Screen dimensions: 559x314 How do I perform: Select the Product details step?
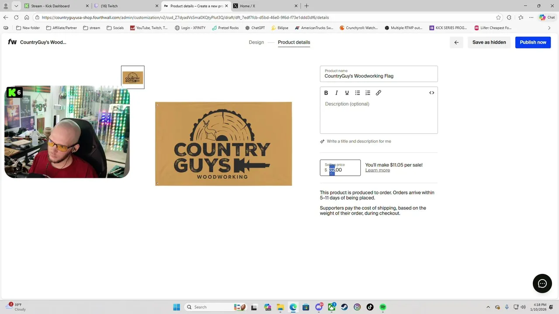click(294, 42)
